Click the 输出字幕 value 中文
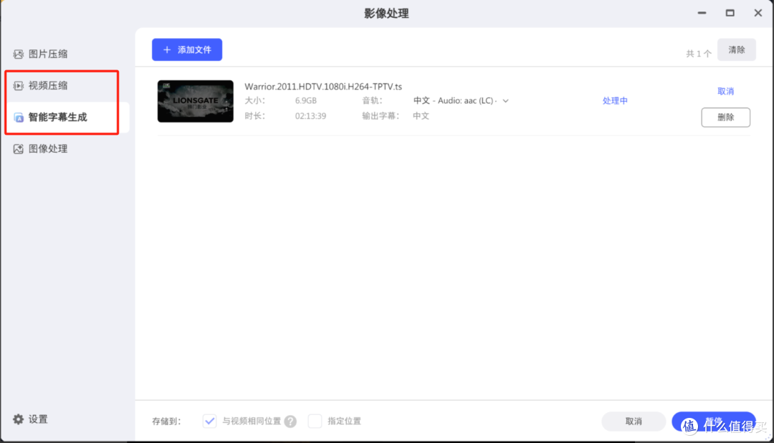The width and height of the screenshot is (774, 443). 421,116
